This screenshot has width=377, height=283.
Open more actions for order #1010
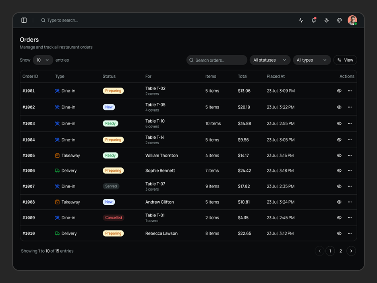tap(350, 233)
